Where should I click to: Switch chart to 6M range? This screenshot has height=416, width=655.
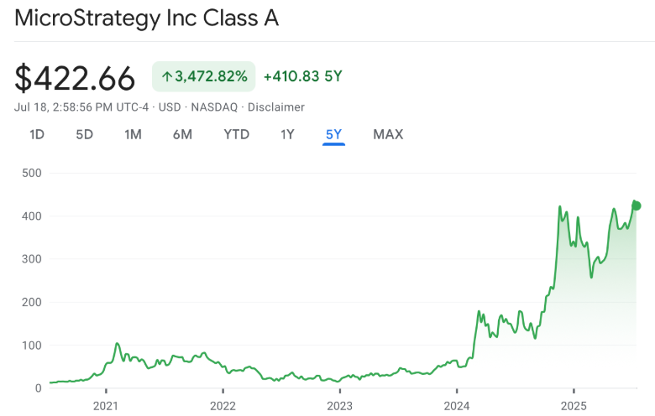(182, 134)
